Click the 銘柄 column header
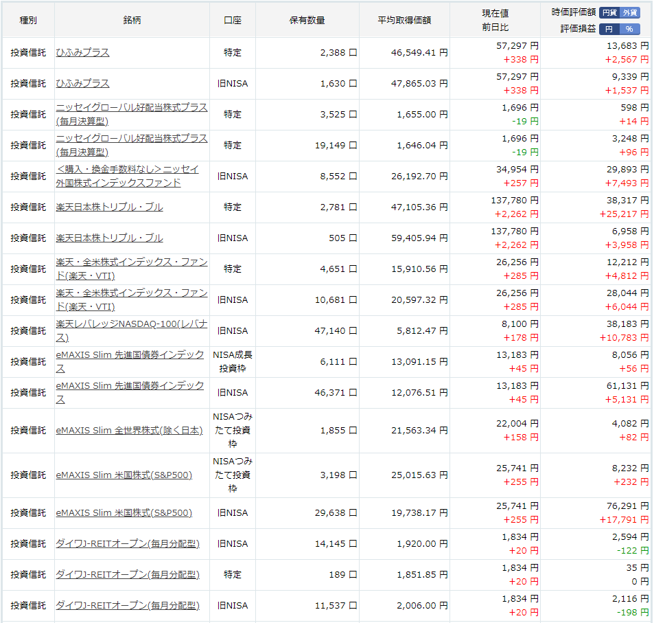This screenshot has width=654, height=623. [x=132, y=20]
